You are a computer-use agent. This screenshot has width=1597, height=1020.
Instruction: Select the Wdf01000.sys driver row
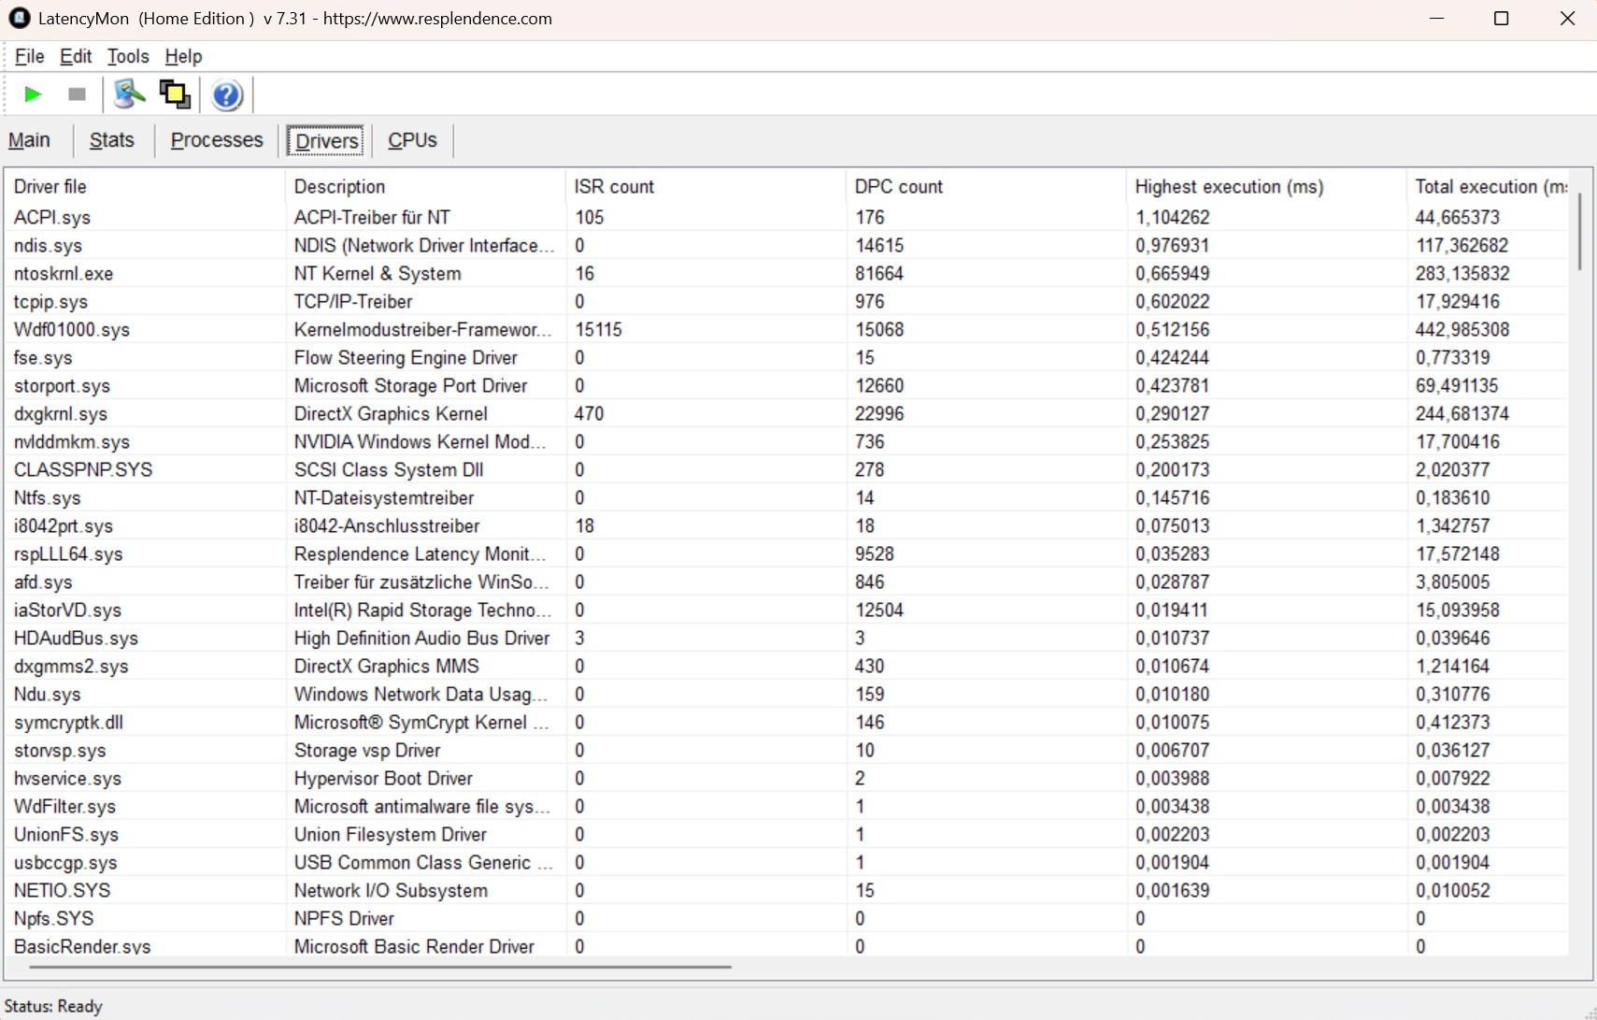[x=787, y=329]
